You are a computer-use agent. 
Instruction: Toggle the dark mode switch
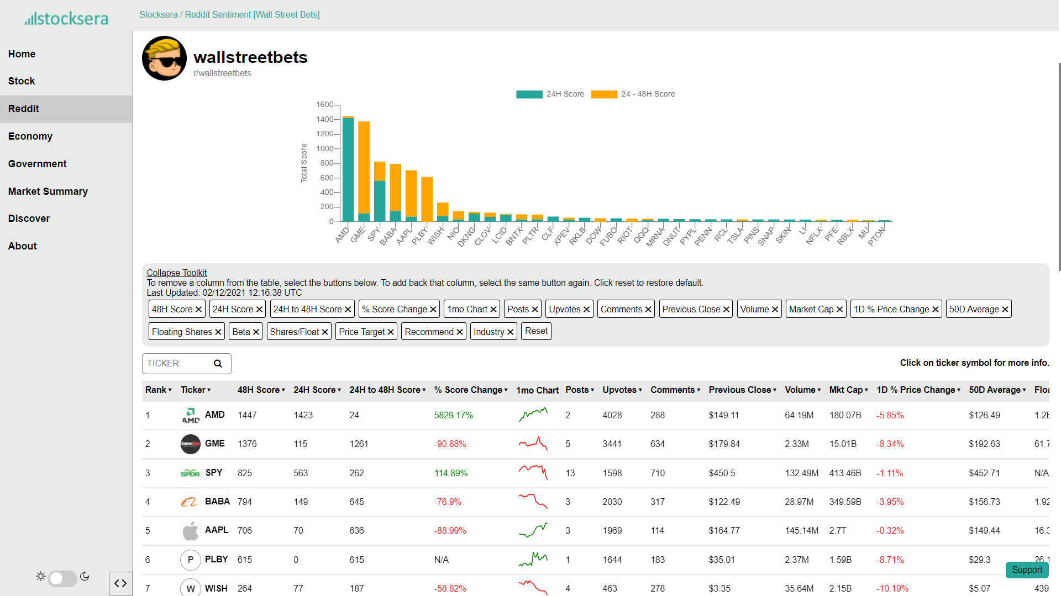point(62,578)
